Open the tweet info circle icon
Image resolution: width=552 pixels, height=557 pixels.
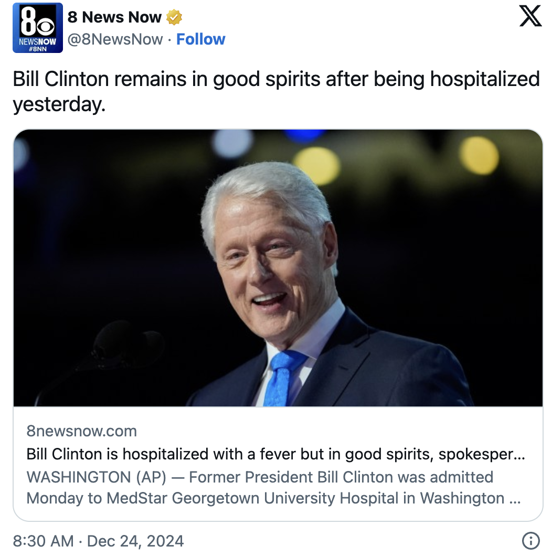click(531, 541)
